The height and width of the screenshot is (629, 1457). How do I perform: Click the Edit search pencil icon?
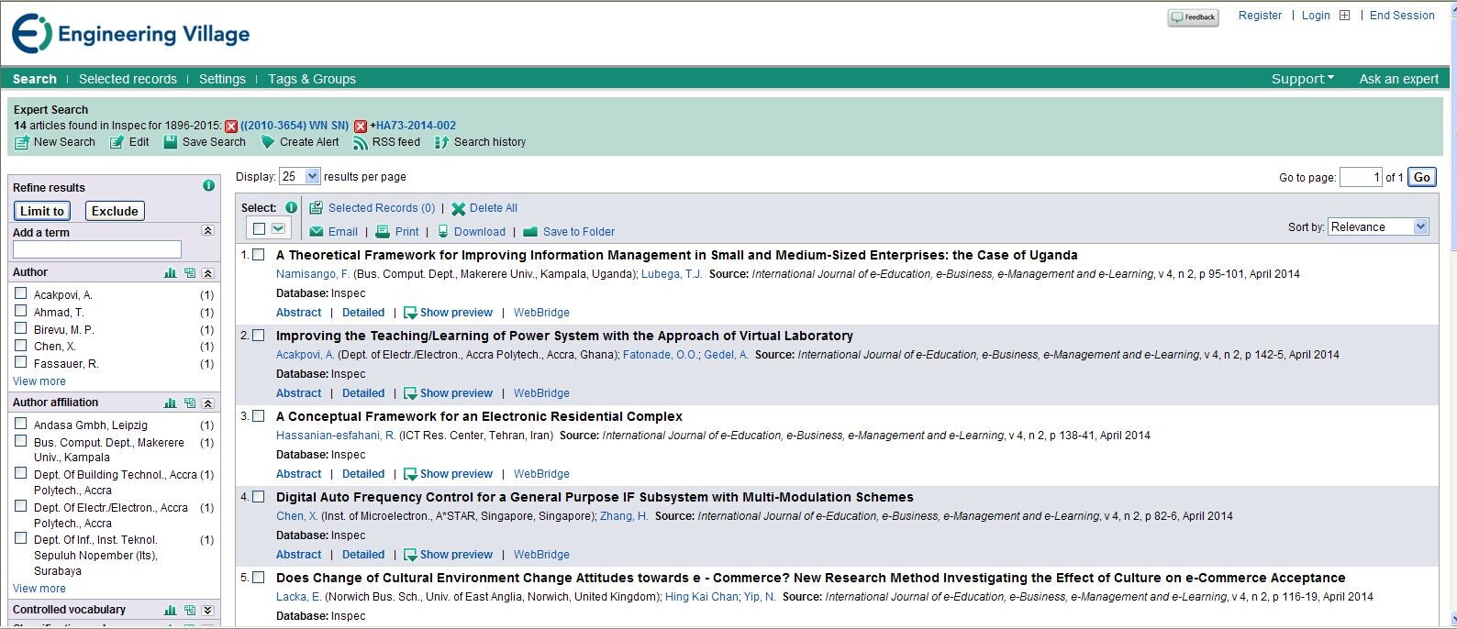click(117, 143)
